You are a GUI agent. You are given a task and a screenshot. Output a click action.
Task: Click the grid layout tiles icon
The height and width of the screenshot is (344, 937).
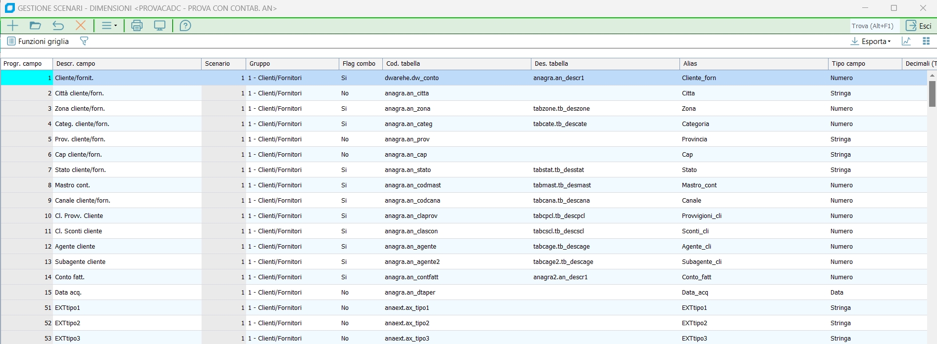tap(926, 41)
